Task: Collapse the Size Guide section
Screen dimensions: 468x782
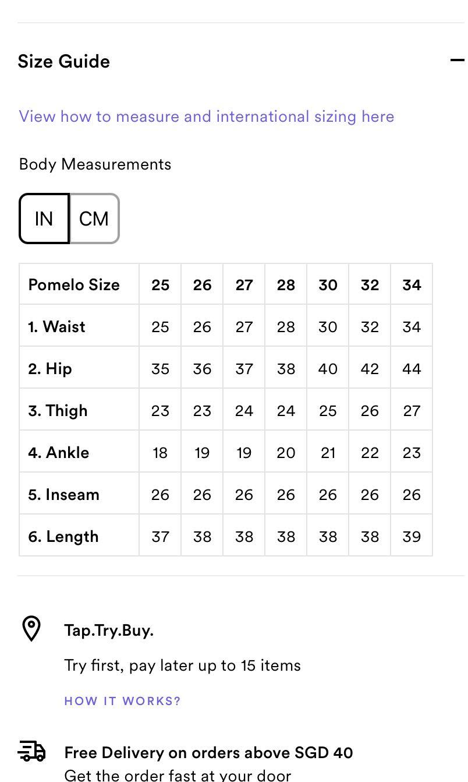Action: tap(458, 60)
